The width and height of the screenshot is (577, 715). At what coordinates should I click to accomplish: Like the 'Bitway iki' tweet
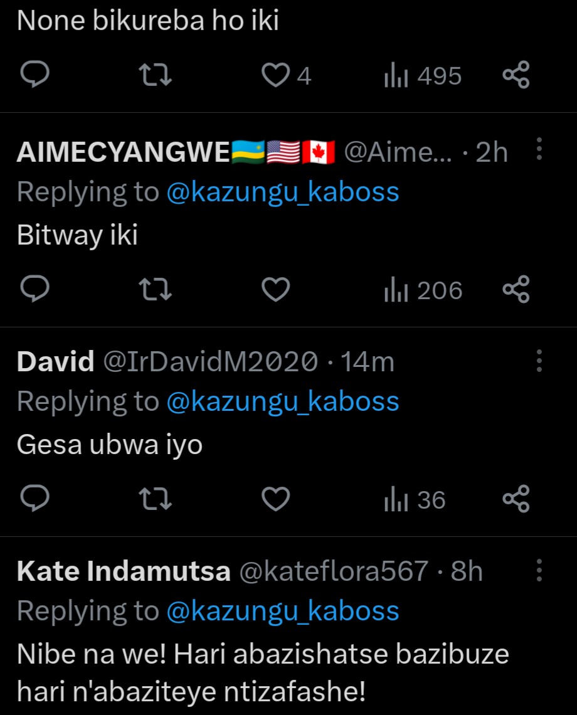(x=275, y=290)
